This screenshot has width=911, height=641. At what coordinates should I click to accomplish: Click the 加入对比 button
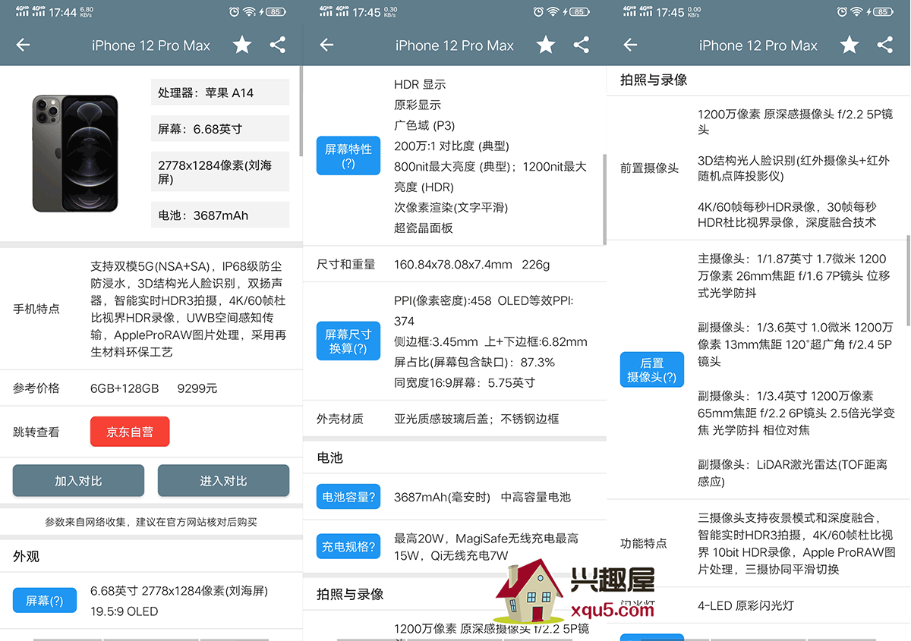(78, 481)
